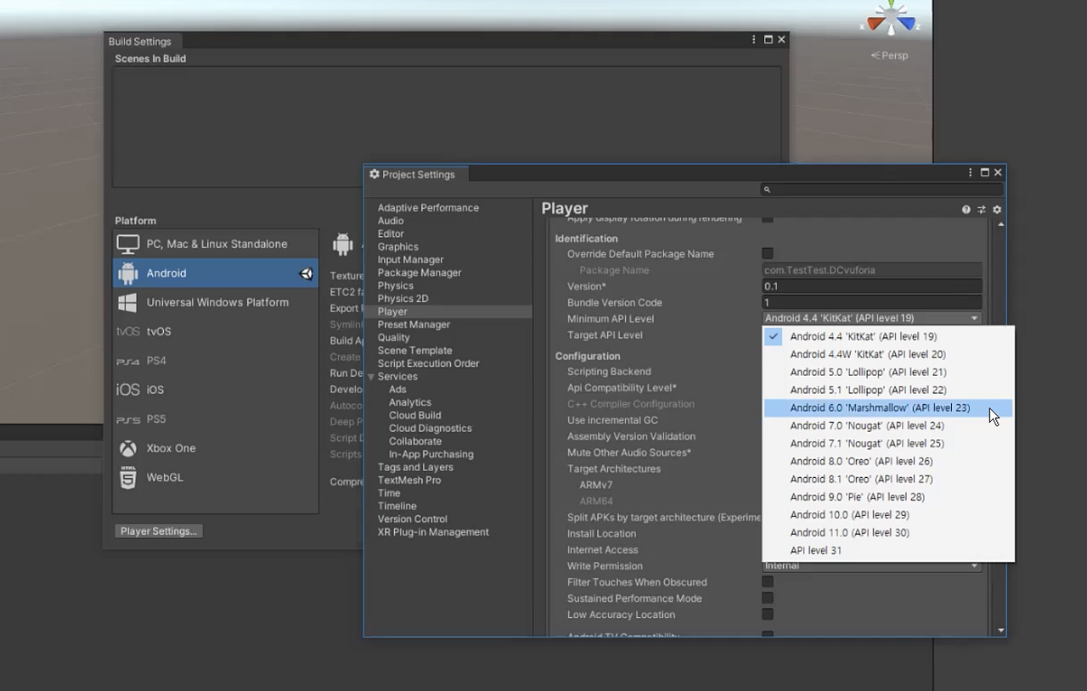Open Quality settings category
This screenshot has height=691, width=1087.
coord(394,338)
